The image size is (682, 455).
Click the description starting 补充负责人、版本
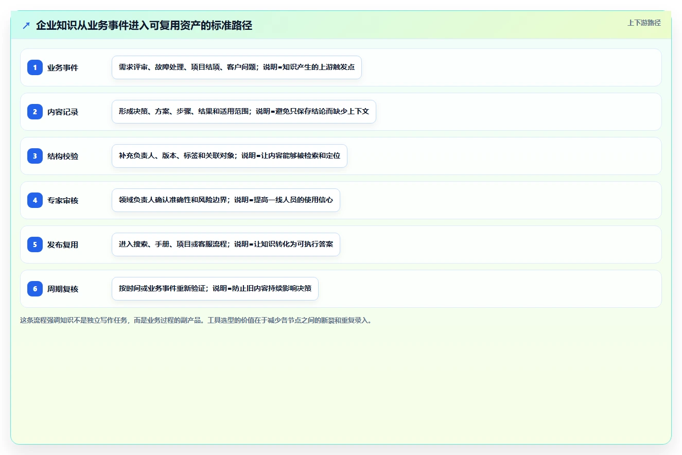(x=230, y=156)
